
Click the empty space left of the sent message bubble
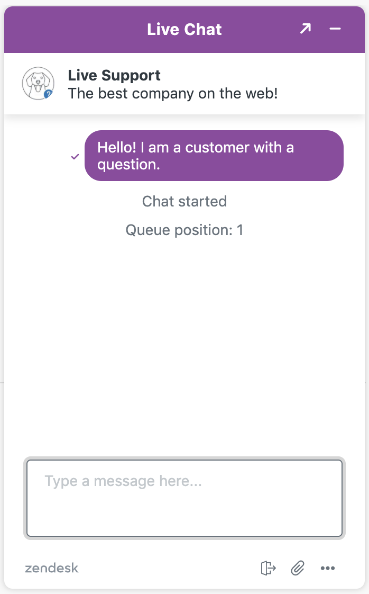coord(37,156)
